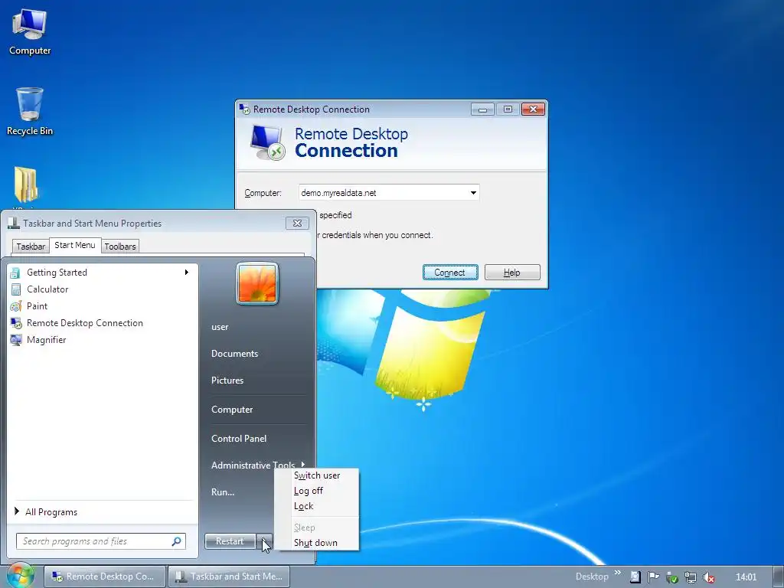Click Desktop toolbar label in taskbar
The image size is (784, 588).
(592, 577)
